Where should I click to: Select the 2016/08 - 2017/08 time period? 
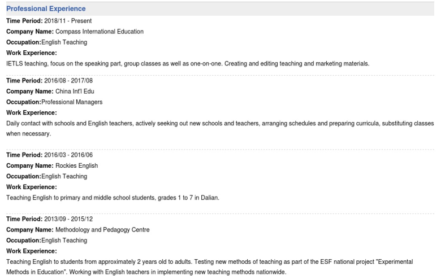tap(68, 81)
